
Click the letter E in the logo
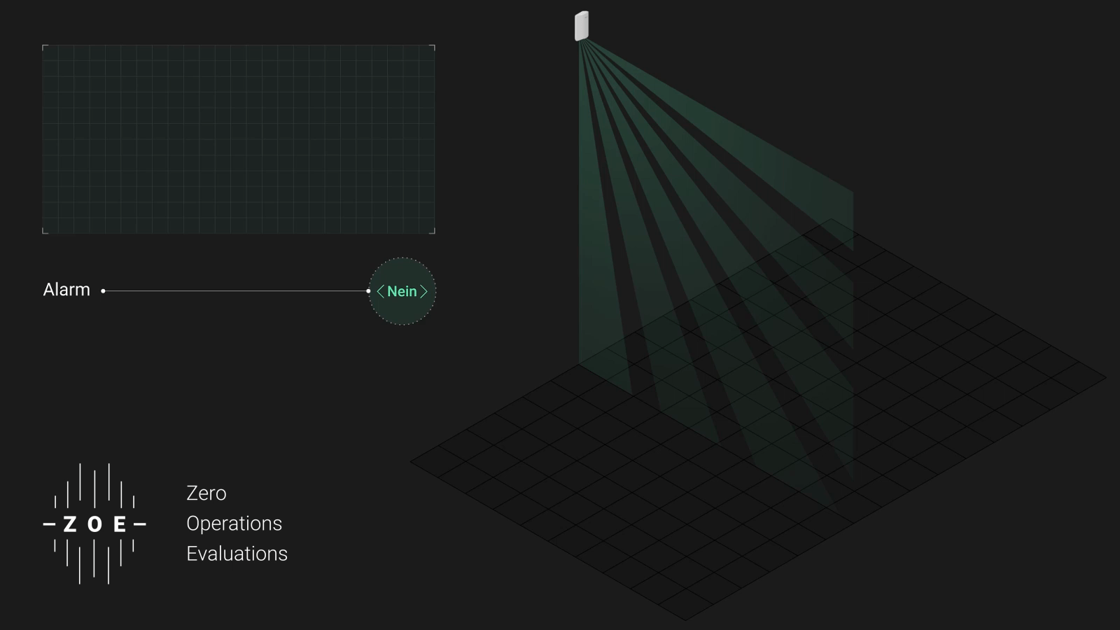click(x=120, y=524)
